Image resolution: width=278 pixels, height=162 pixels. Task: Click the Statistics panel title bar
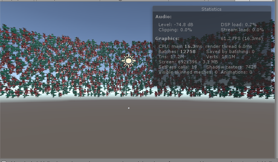point(212,9)
